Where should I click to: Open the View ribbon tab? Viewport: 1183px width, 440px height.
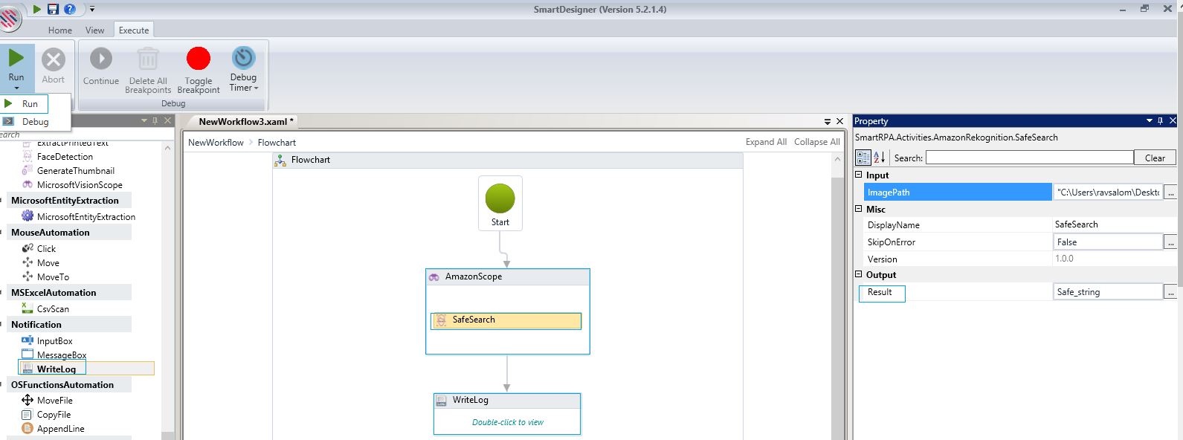tap(95, 30)
